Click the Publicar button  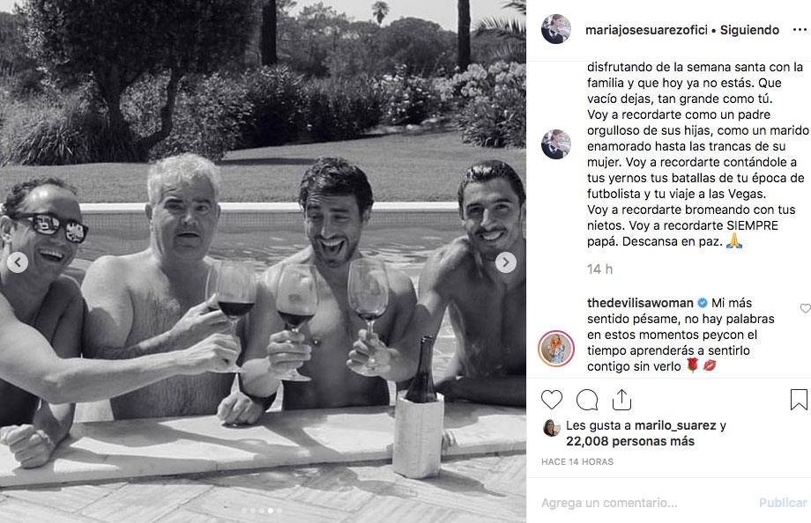coord(783,503)
